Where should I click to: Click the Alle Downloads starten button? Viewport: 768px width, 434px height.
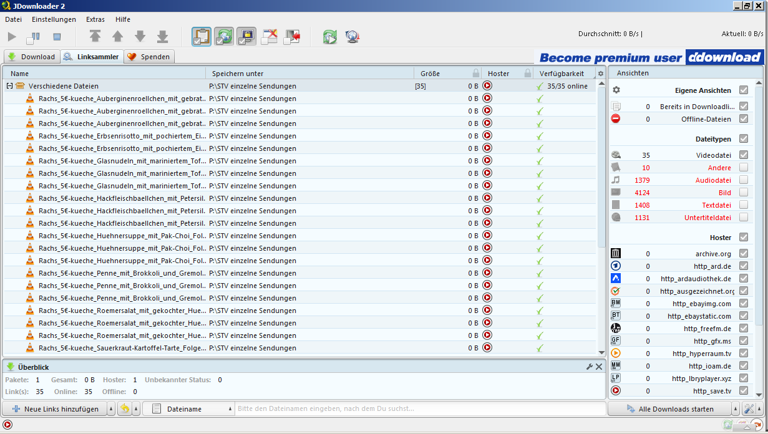[x=669, y=409]
